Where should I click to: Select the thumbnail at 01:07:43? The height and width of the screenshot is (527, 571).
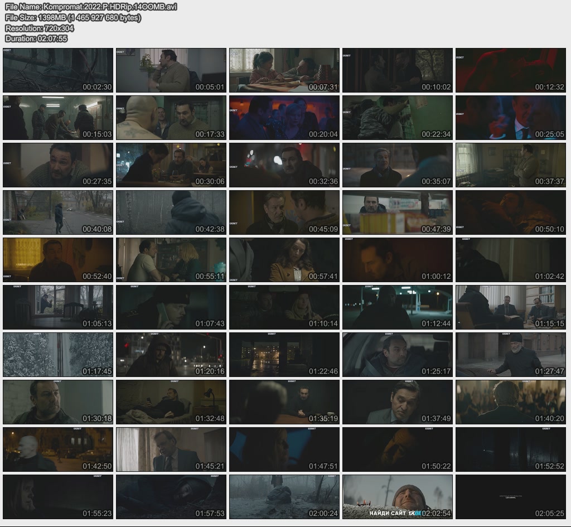click(171, 307)
